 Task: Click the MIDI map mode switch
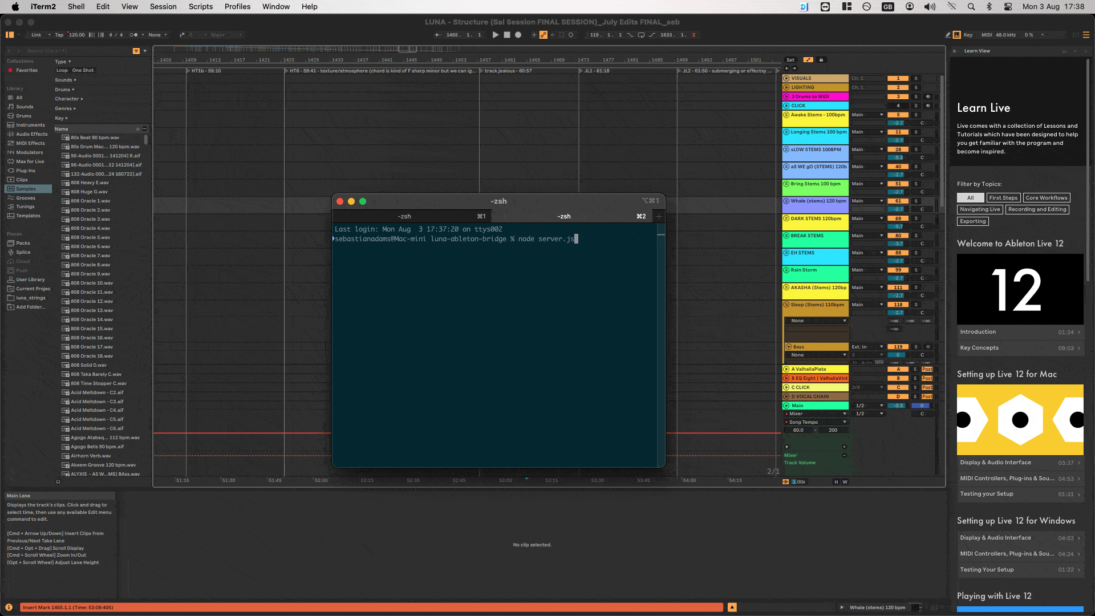click(987, 35)
